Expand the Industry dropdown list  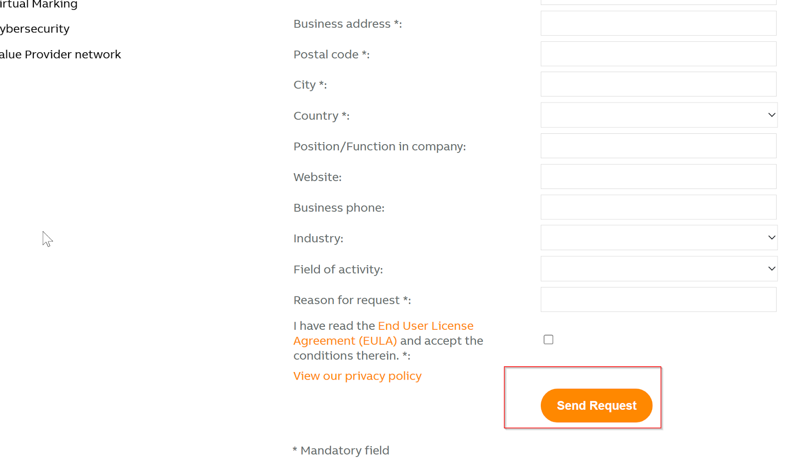(659, 238)
